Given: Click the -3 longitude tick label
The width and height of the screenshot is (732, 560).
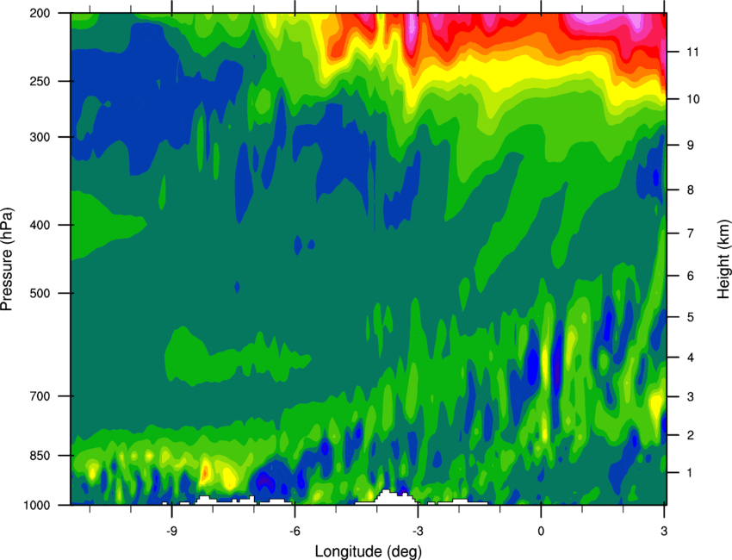Looking at the screenshot, I should 418,531.
